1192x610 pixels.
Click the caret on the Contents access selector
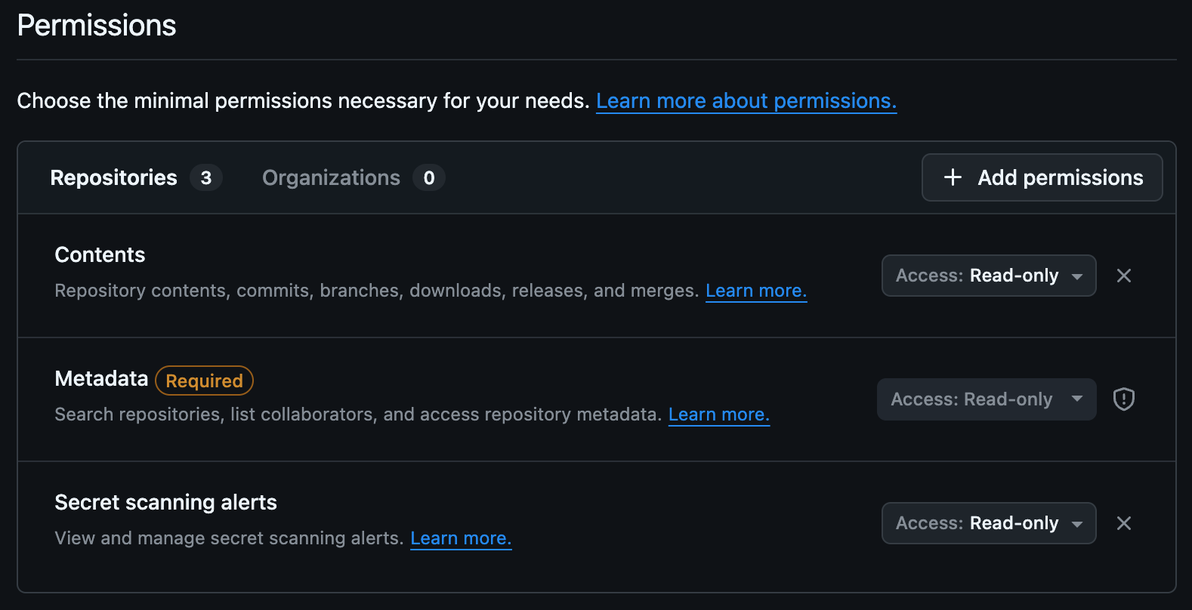1077,276
